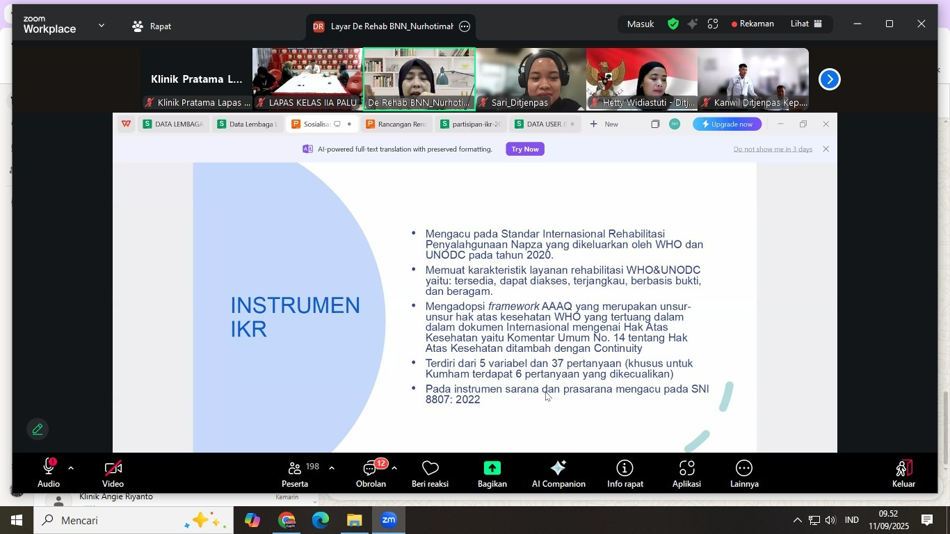The width and height of the screenshot is (950, 534).
Task: Click the AI Companion sparkle in top bar
Action: (x=693, y=24)
